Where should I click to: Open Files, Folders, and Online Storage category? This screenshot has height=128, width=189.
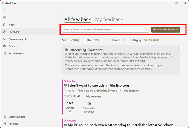click(97, 91)
